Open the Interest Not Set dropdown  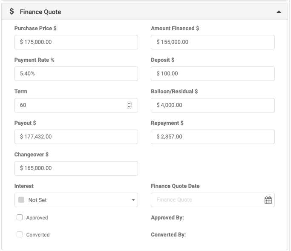[x=76, y=200]
